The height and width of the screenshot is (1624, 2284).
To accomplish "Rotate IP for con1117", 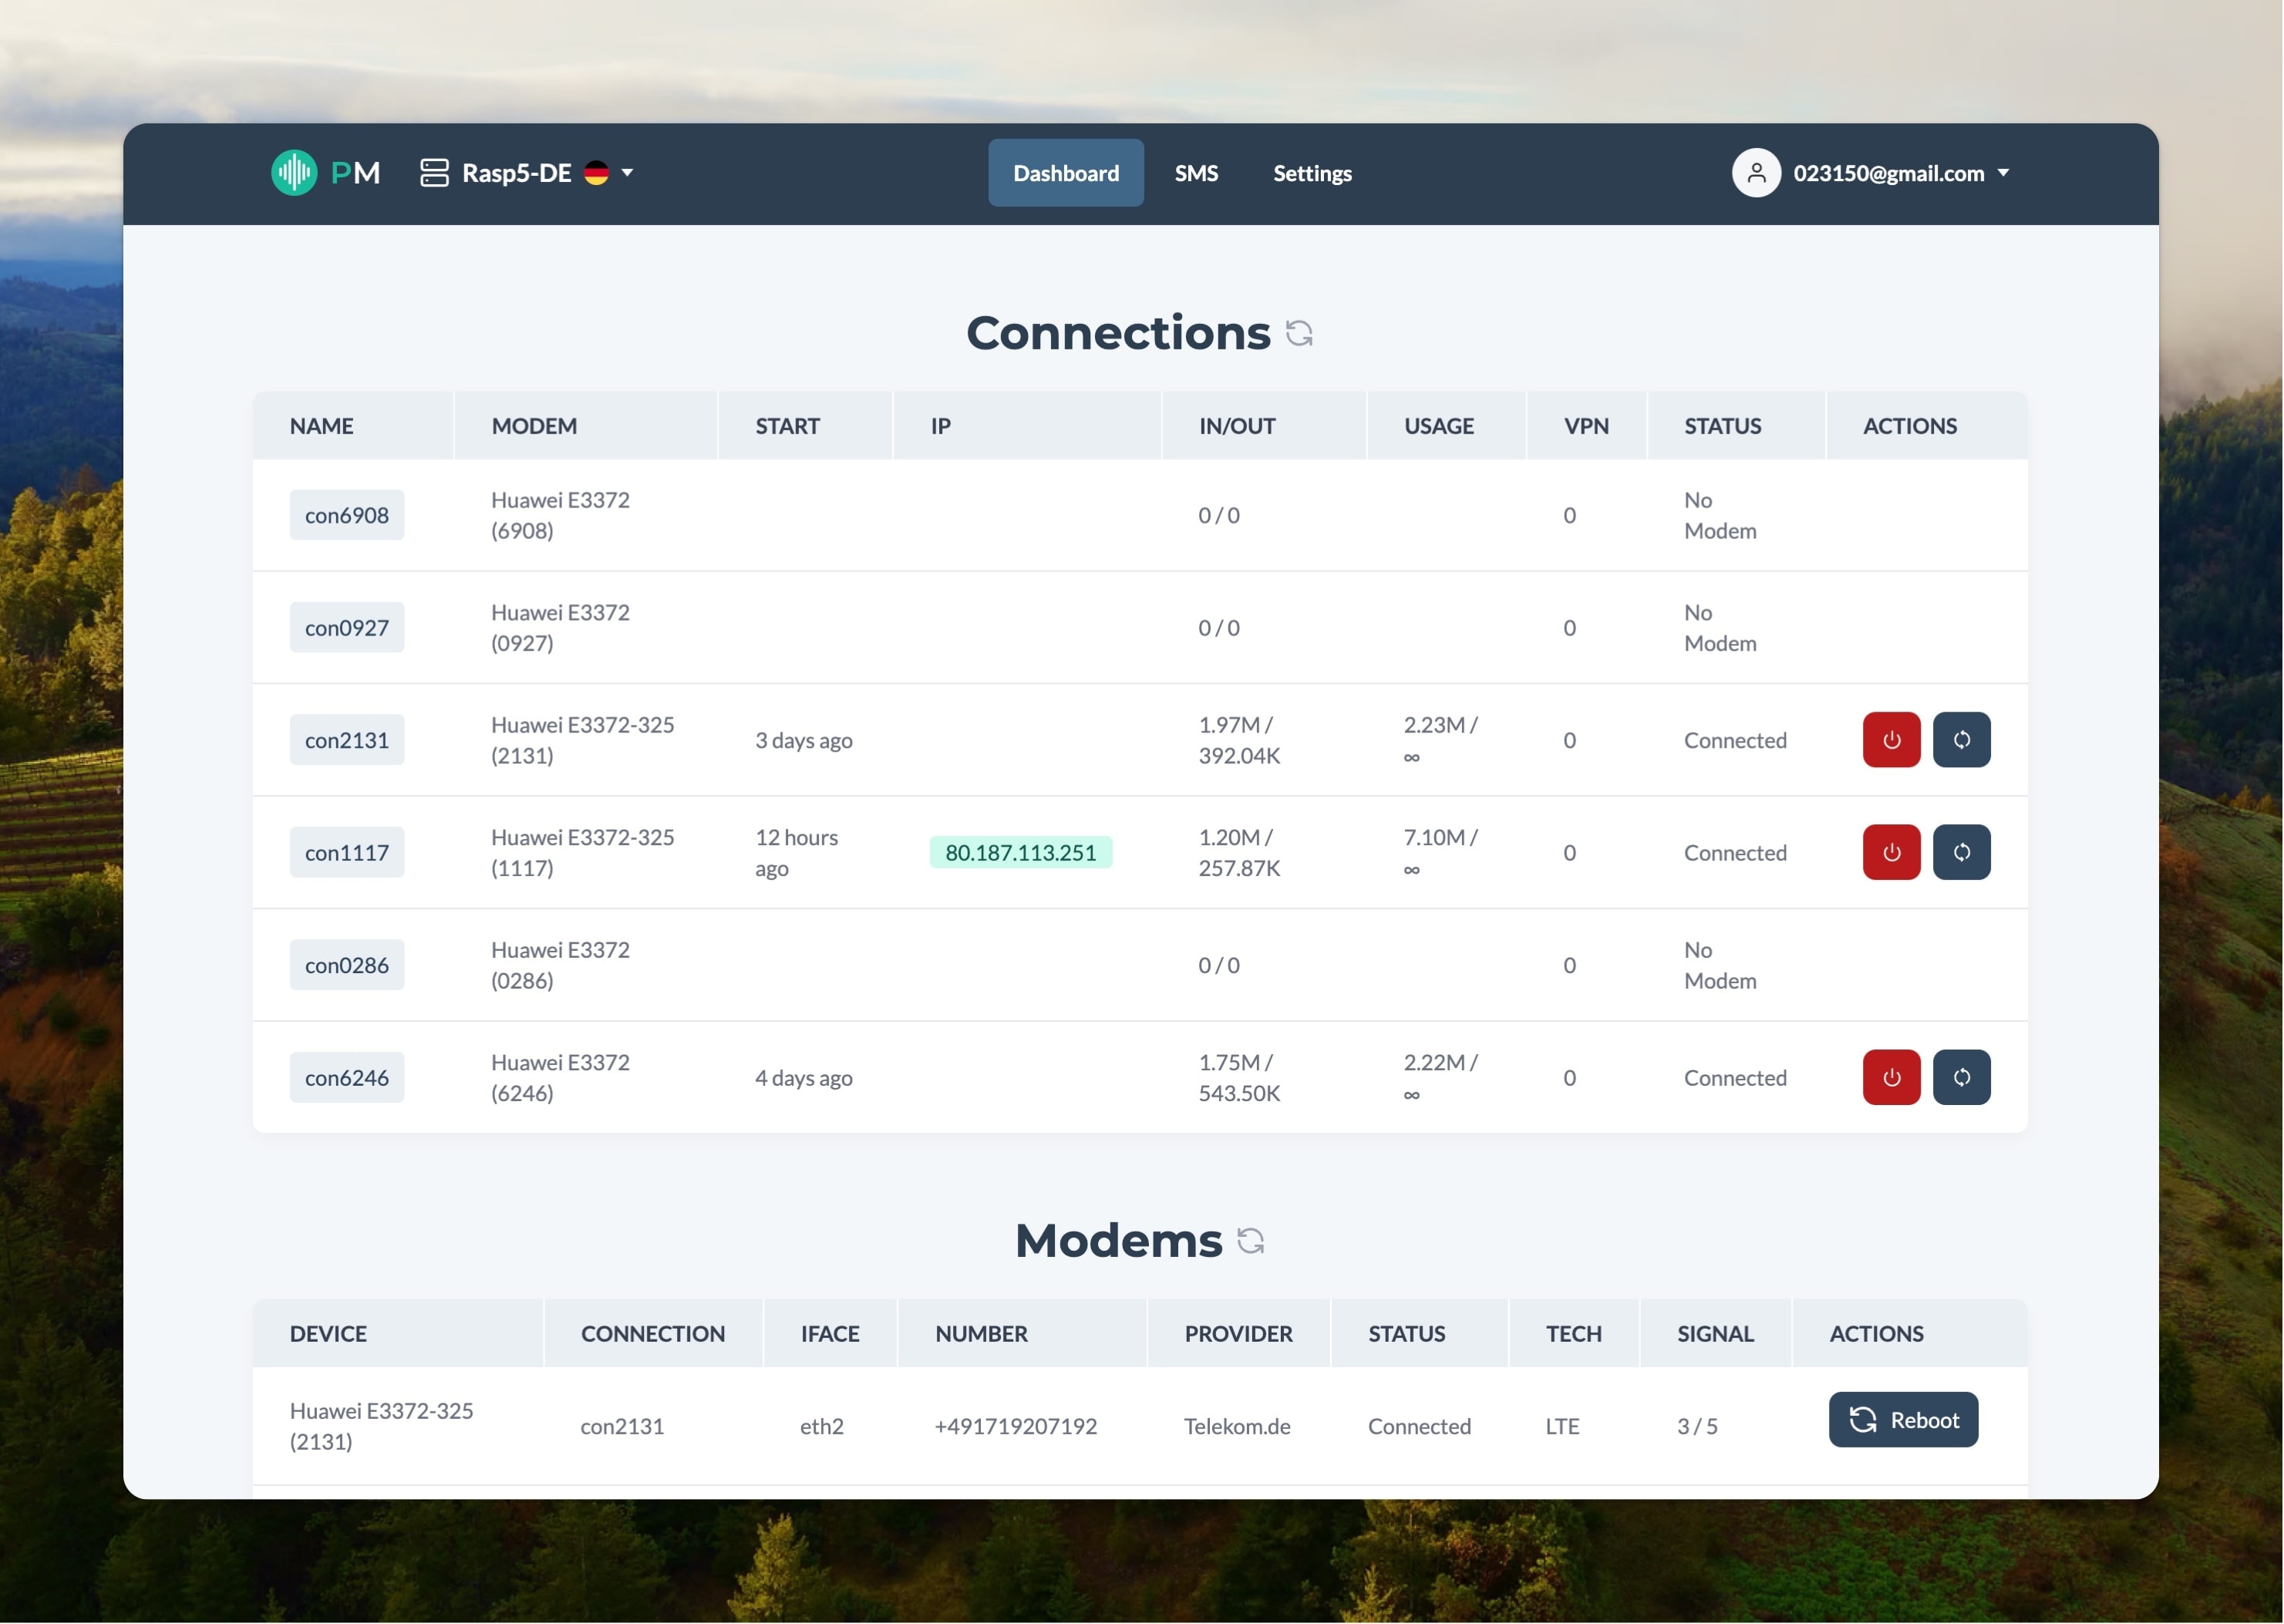I will (x=1960, y=853).
